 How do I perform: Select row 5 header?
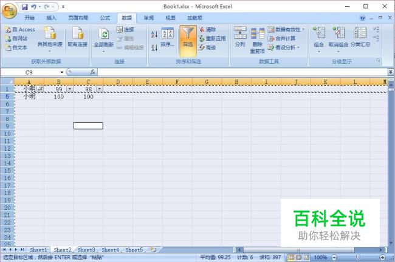pyautogui.click(x=7, y=97)
